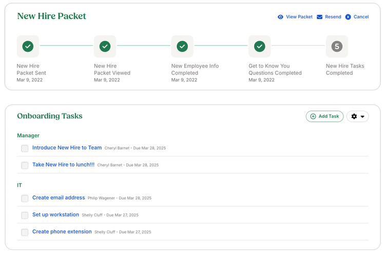Check the Take New Hire to lunch box
The height and width of the screenshot is (253, 385).
pyautogui.click(x=25, y=165)
